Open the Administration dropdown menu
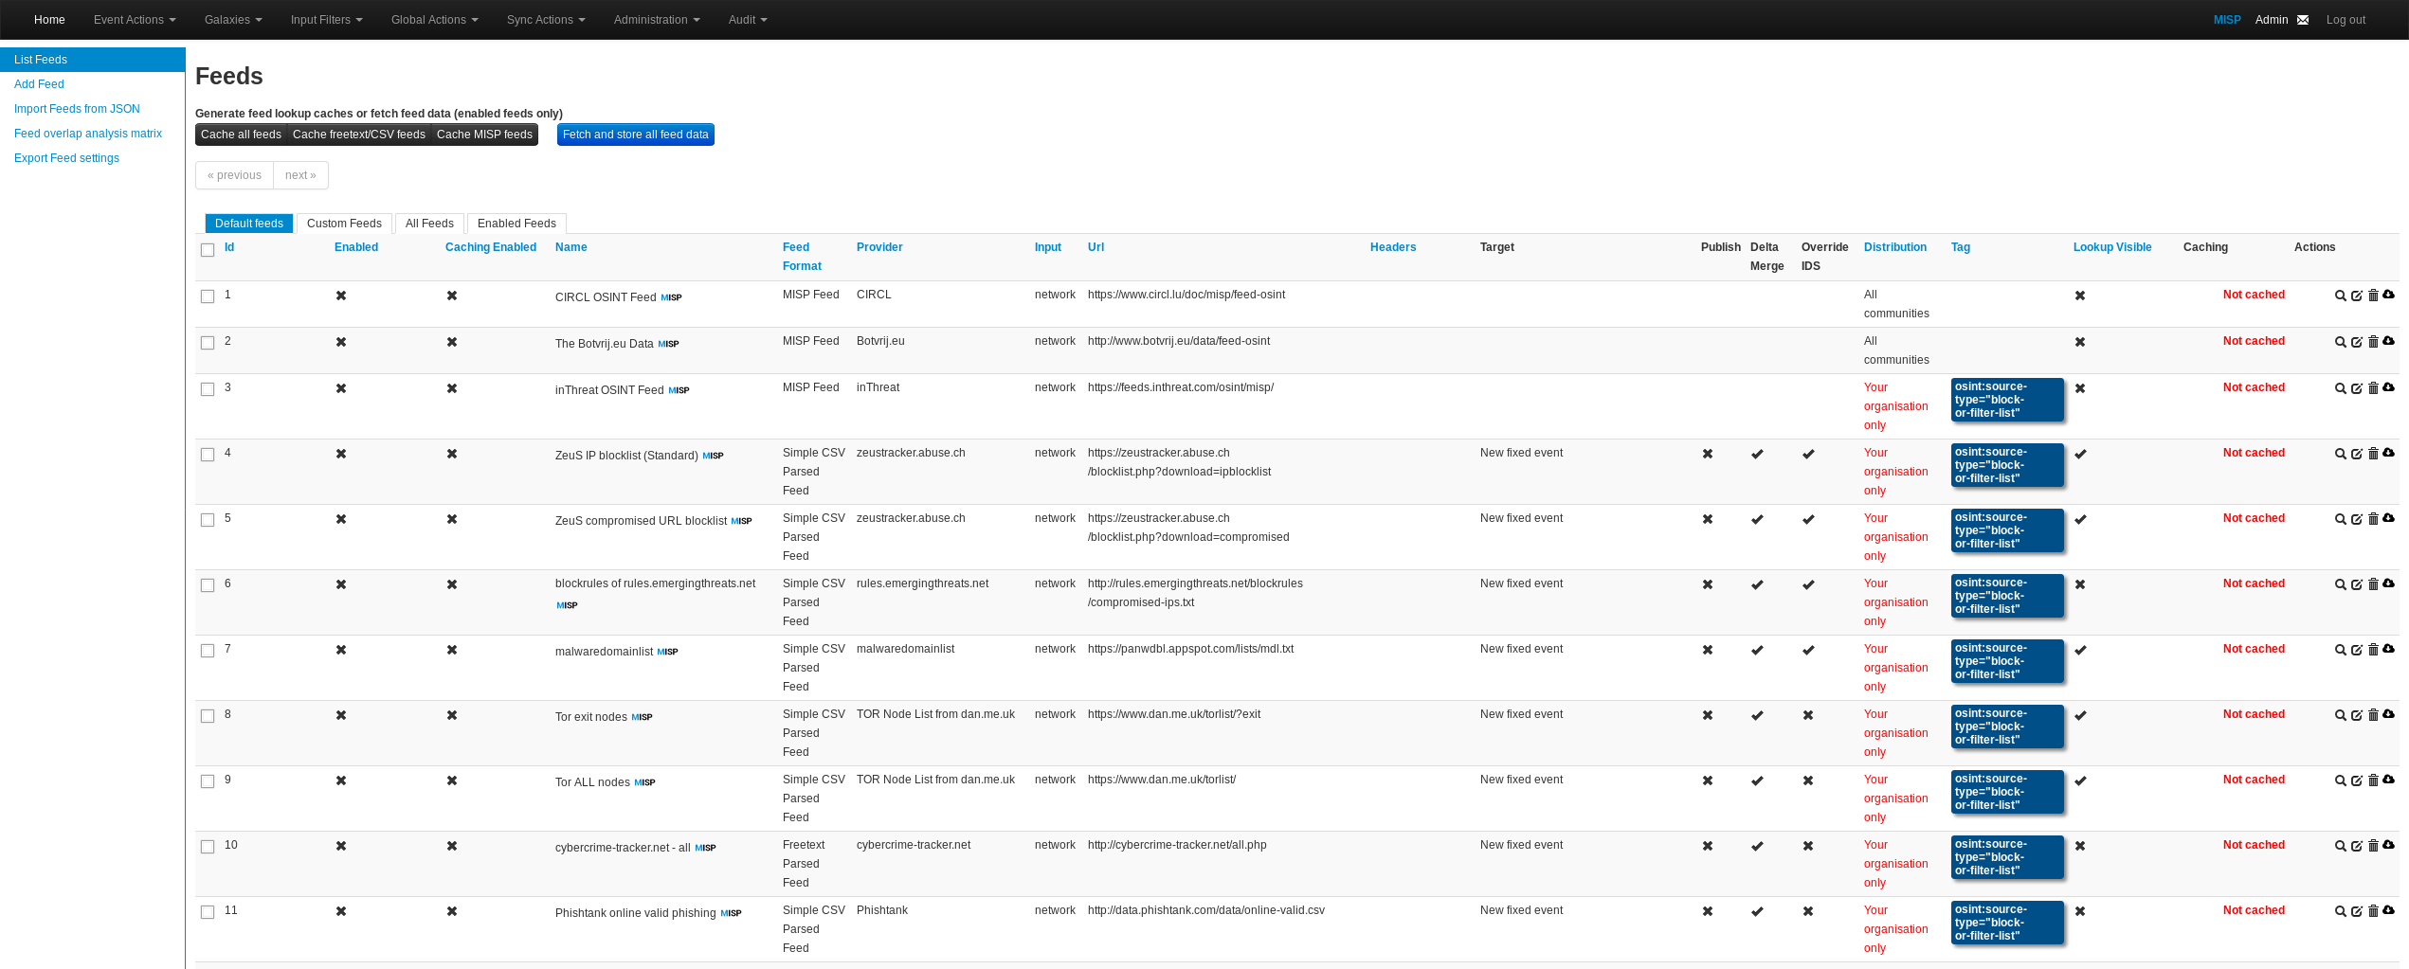 click(656, 20)
